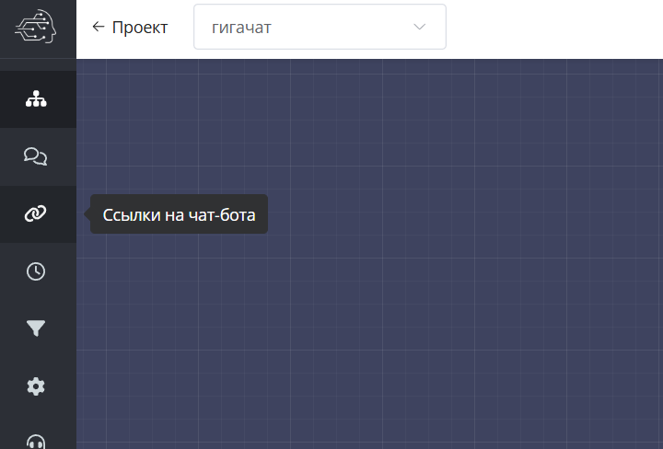Click the гигачат text in the selector

[241, 28]
